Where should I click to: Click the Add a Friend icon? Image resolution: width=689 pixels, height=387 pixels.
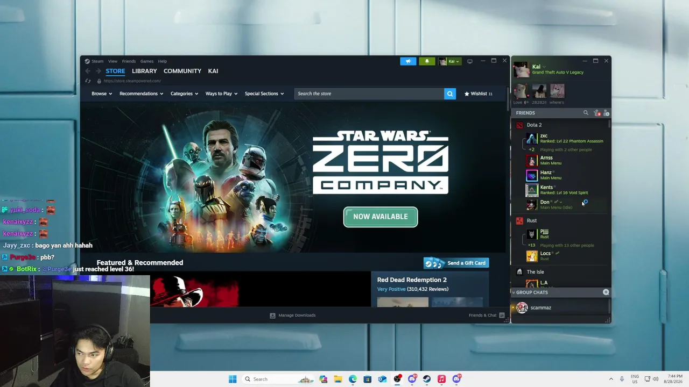click(606, 113)
